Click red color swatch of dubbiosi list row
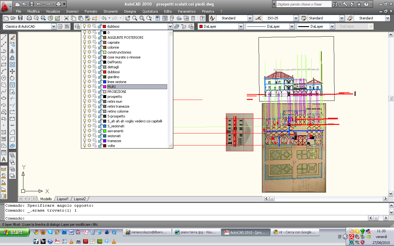 click(x=105, y=72)
